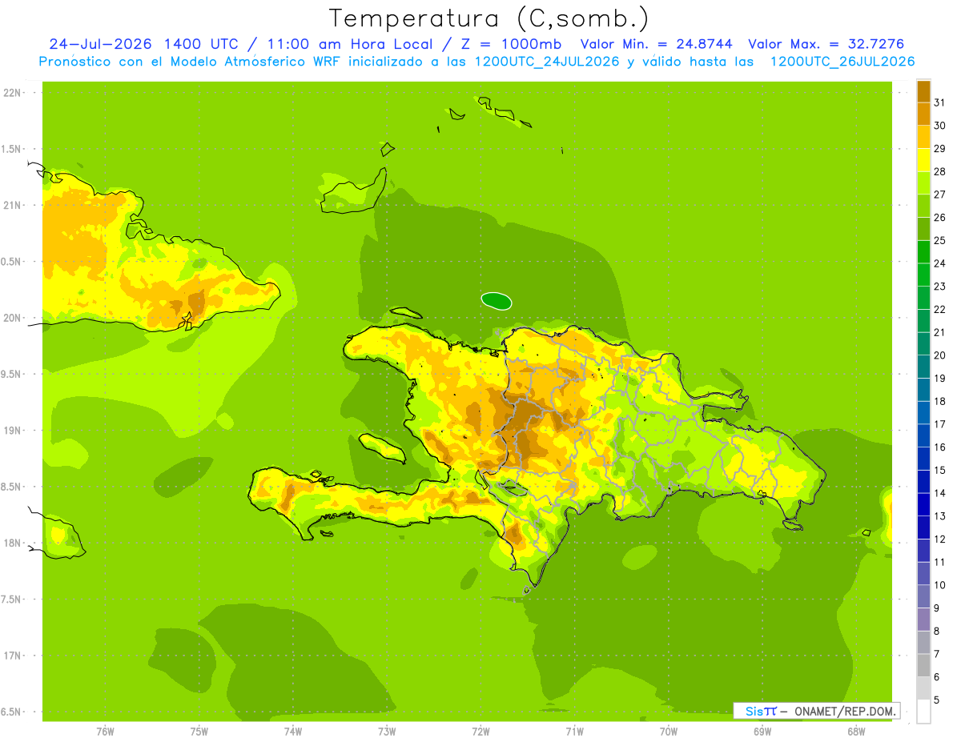The height and width of the screenshot is (742, 961).
Task: Click the longitude label "76W"
Action: (x=105, y=732)
